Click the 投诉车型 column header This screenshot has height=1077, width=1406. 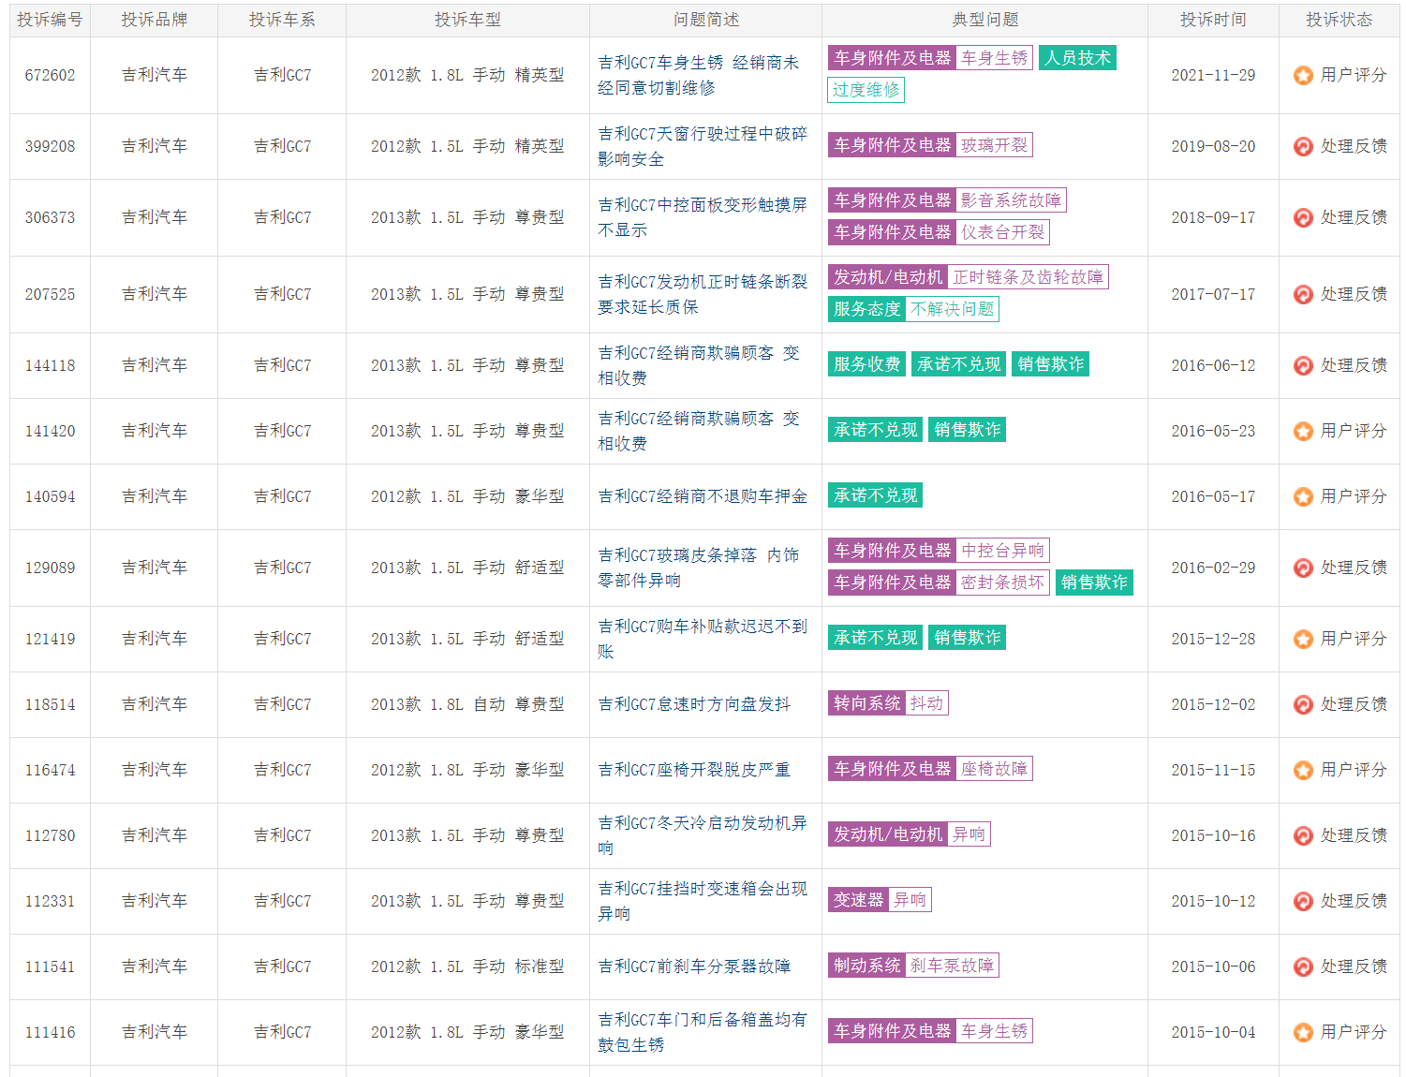(x=467, y=20)
